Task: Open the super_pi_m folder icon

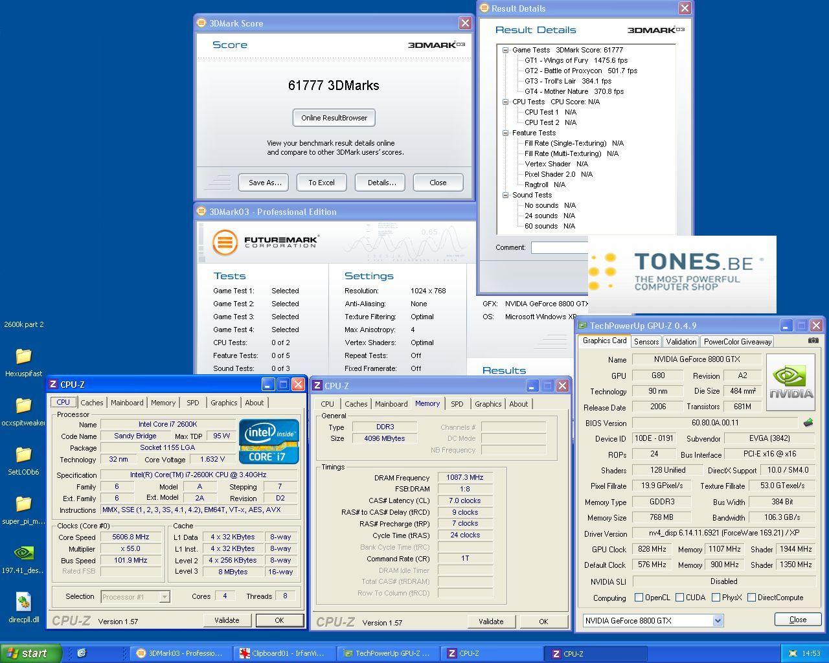Action: (x=23, y=504)
